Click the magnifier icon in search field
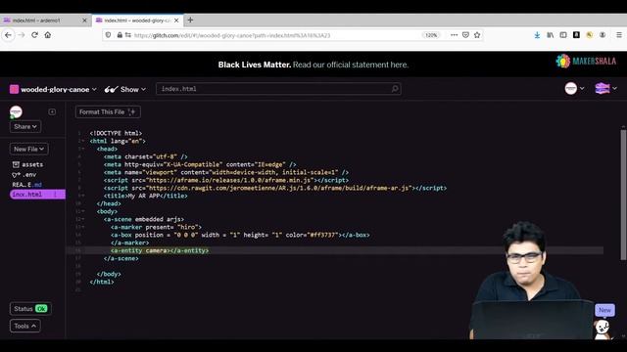 [395, 89]
